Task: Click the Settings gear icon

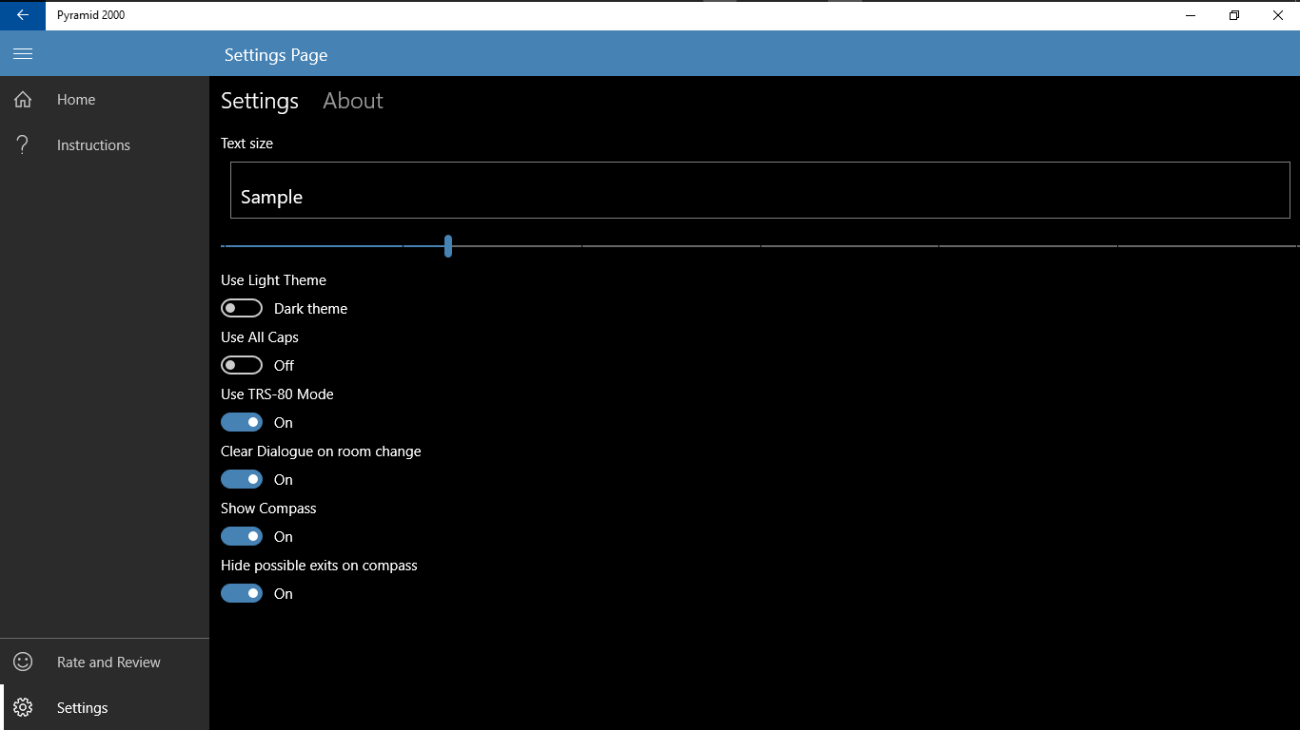Action: coord(23,707)
